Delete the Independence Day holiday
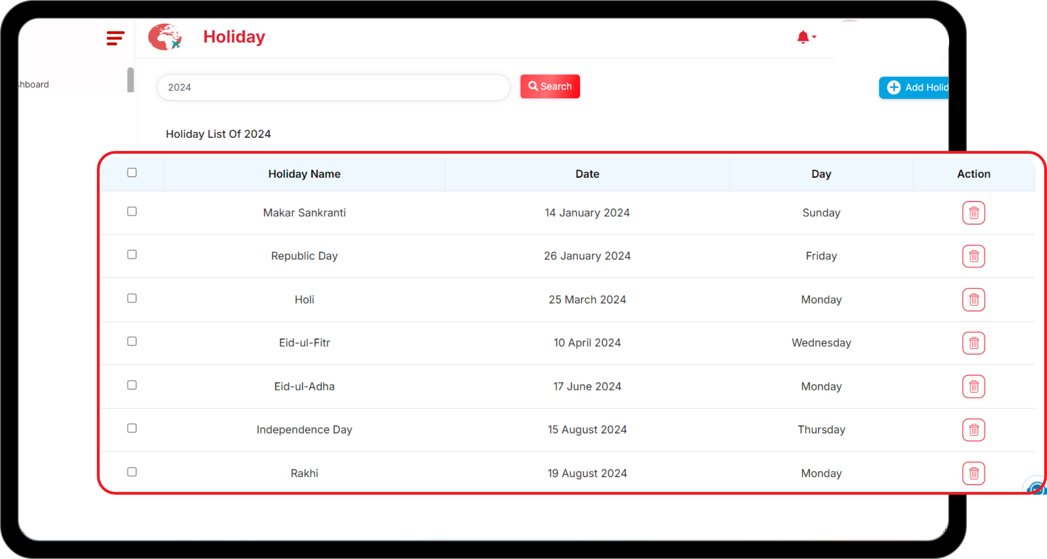 coord(973,430)
